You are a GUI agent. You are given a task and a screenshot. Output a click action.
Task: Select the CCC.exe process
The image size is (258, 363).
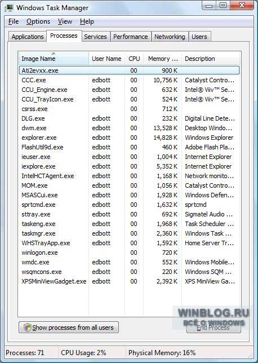129,80
